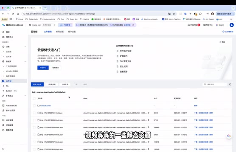Open the CLI 管理文件 doc link
The width and height of the screenshot is (236, 152).
[x=125, y=61]
